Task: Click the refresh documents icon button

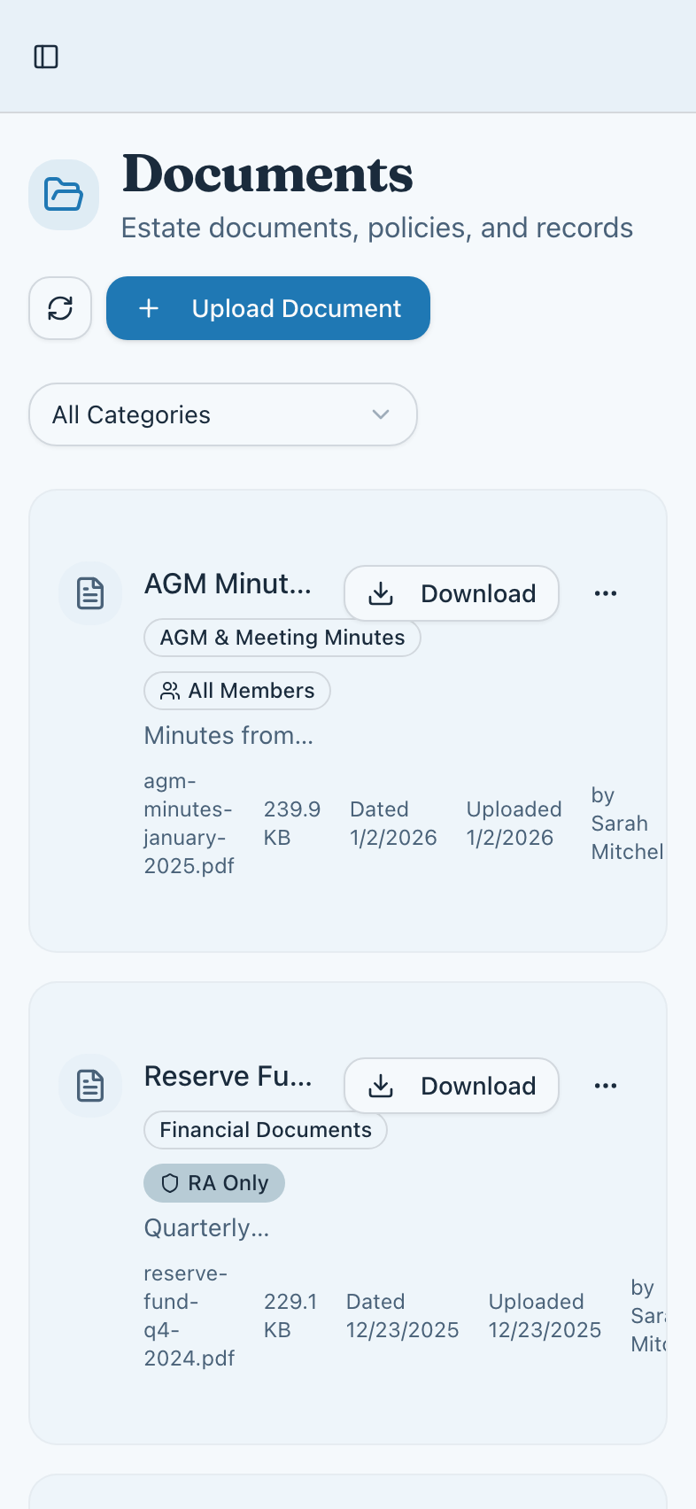Action: 60,308
